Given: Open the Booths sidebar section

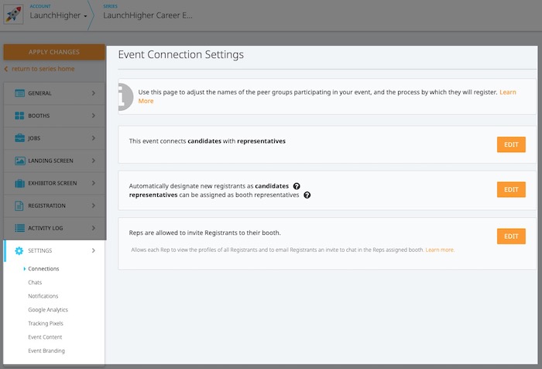Looking at the screenshot, I should pos(54,116).
